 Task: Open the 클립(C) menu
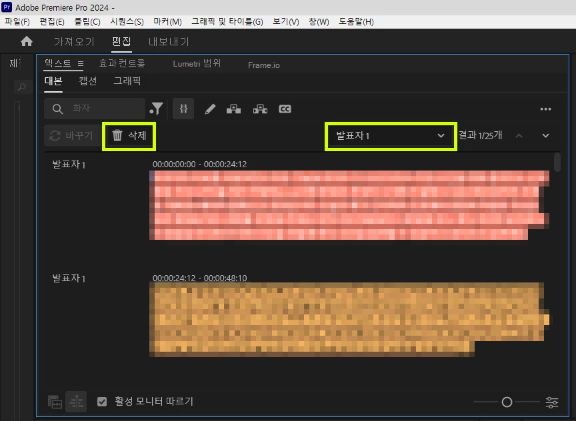click(x=87, y=22)
